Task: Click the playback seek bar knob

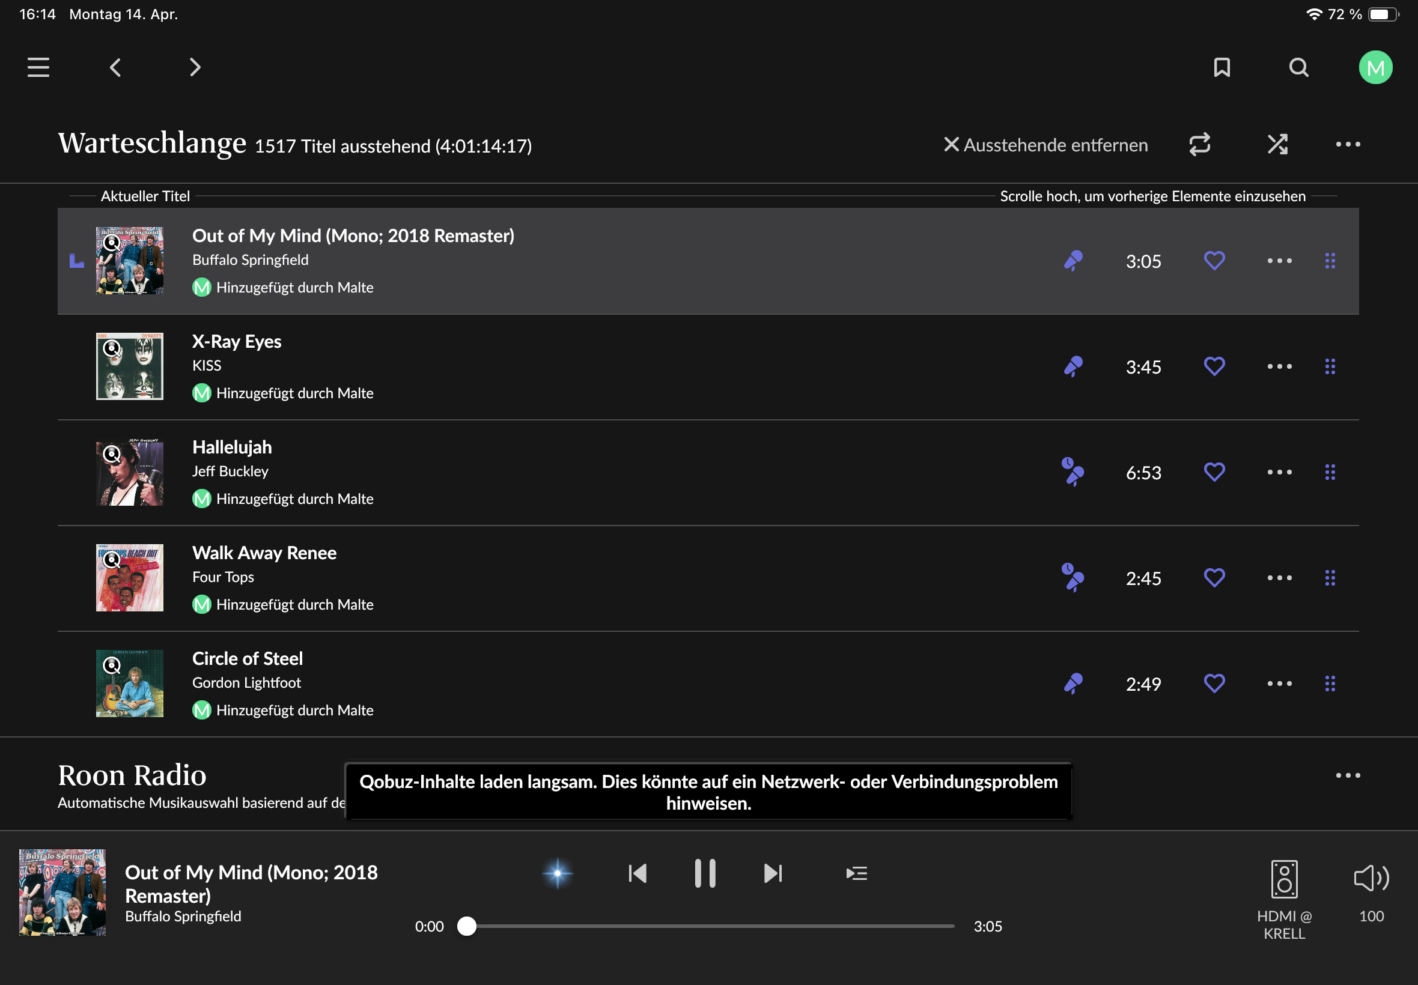Action: (x=467, y=926)
